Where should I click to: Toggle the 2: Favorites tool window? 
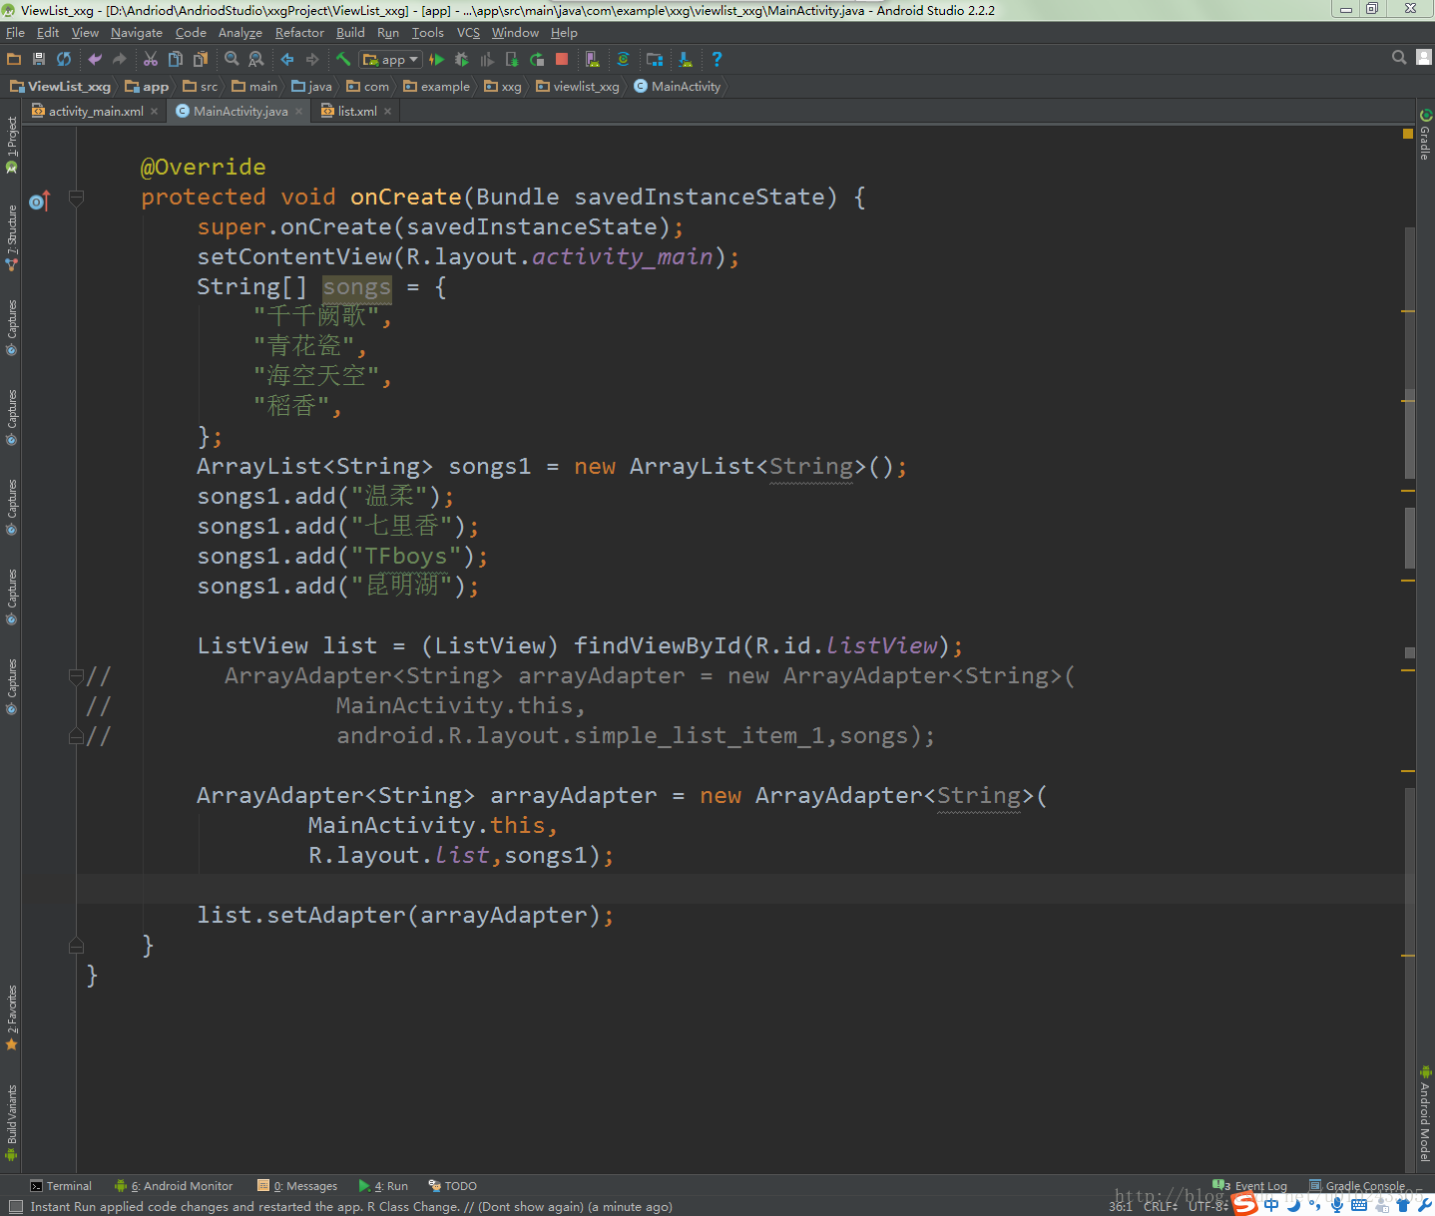[x=12, y=1017]
